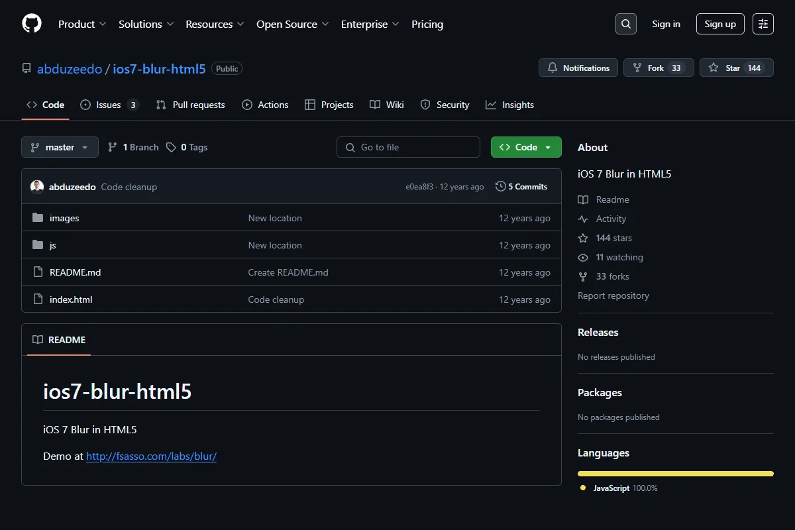Open the images folder
Viewport: 795px width, 530px height.
click(64, 218)
